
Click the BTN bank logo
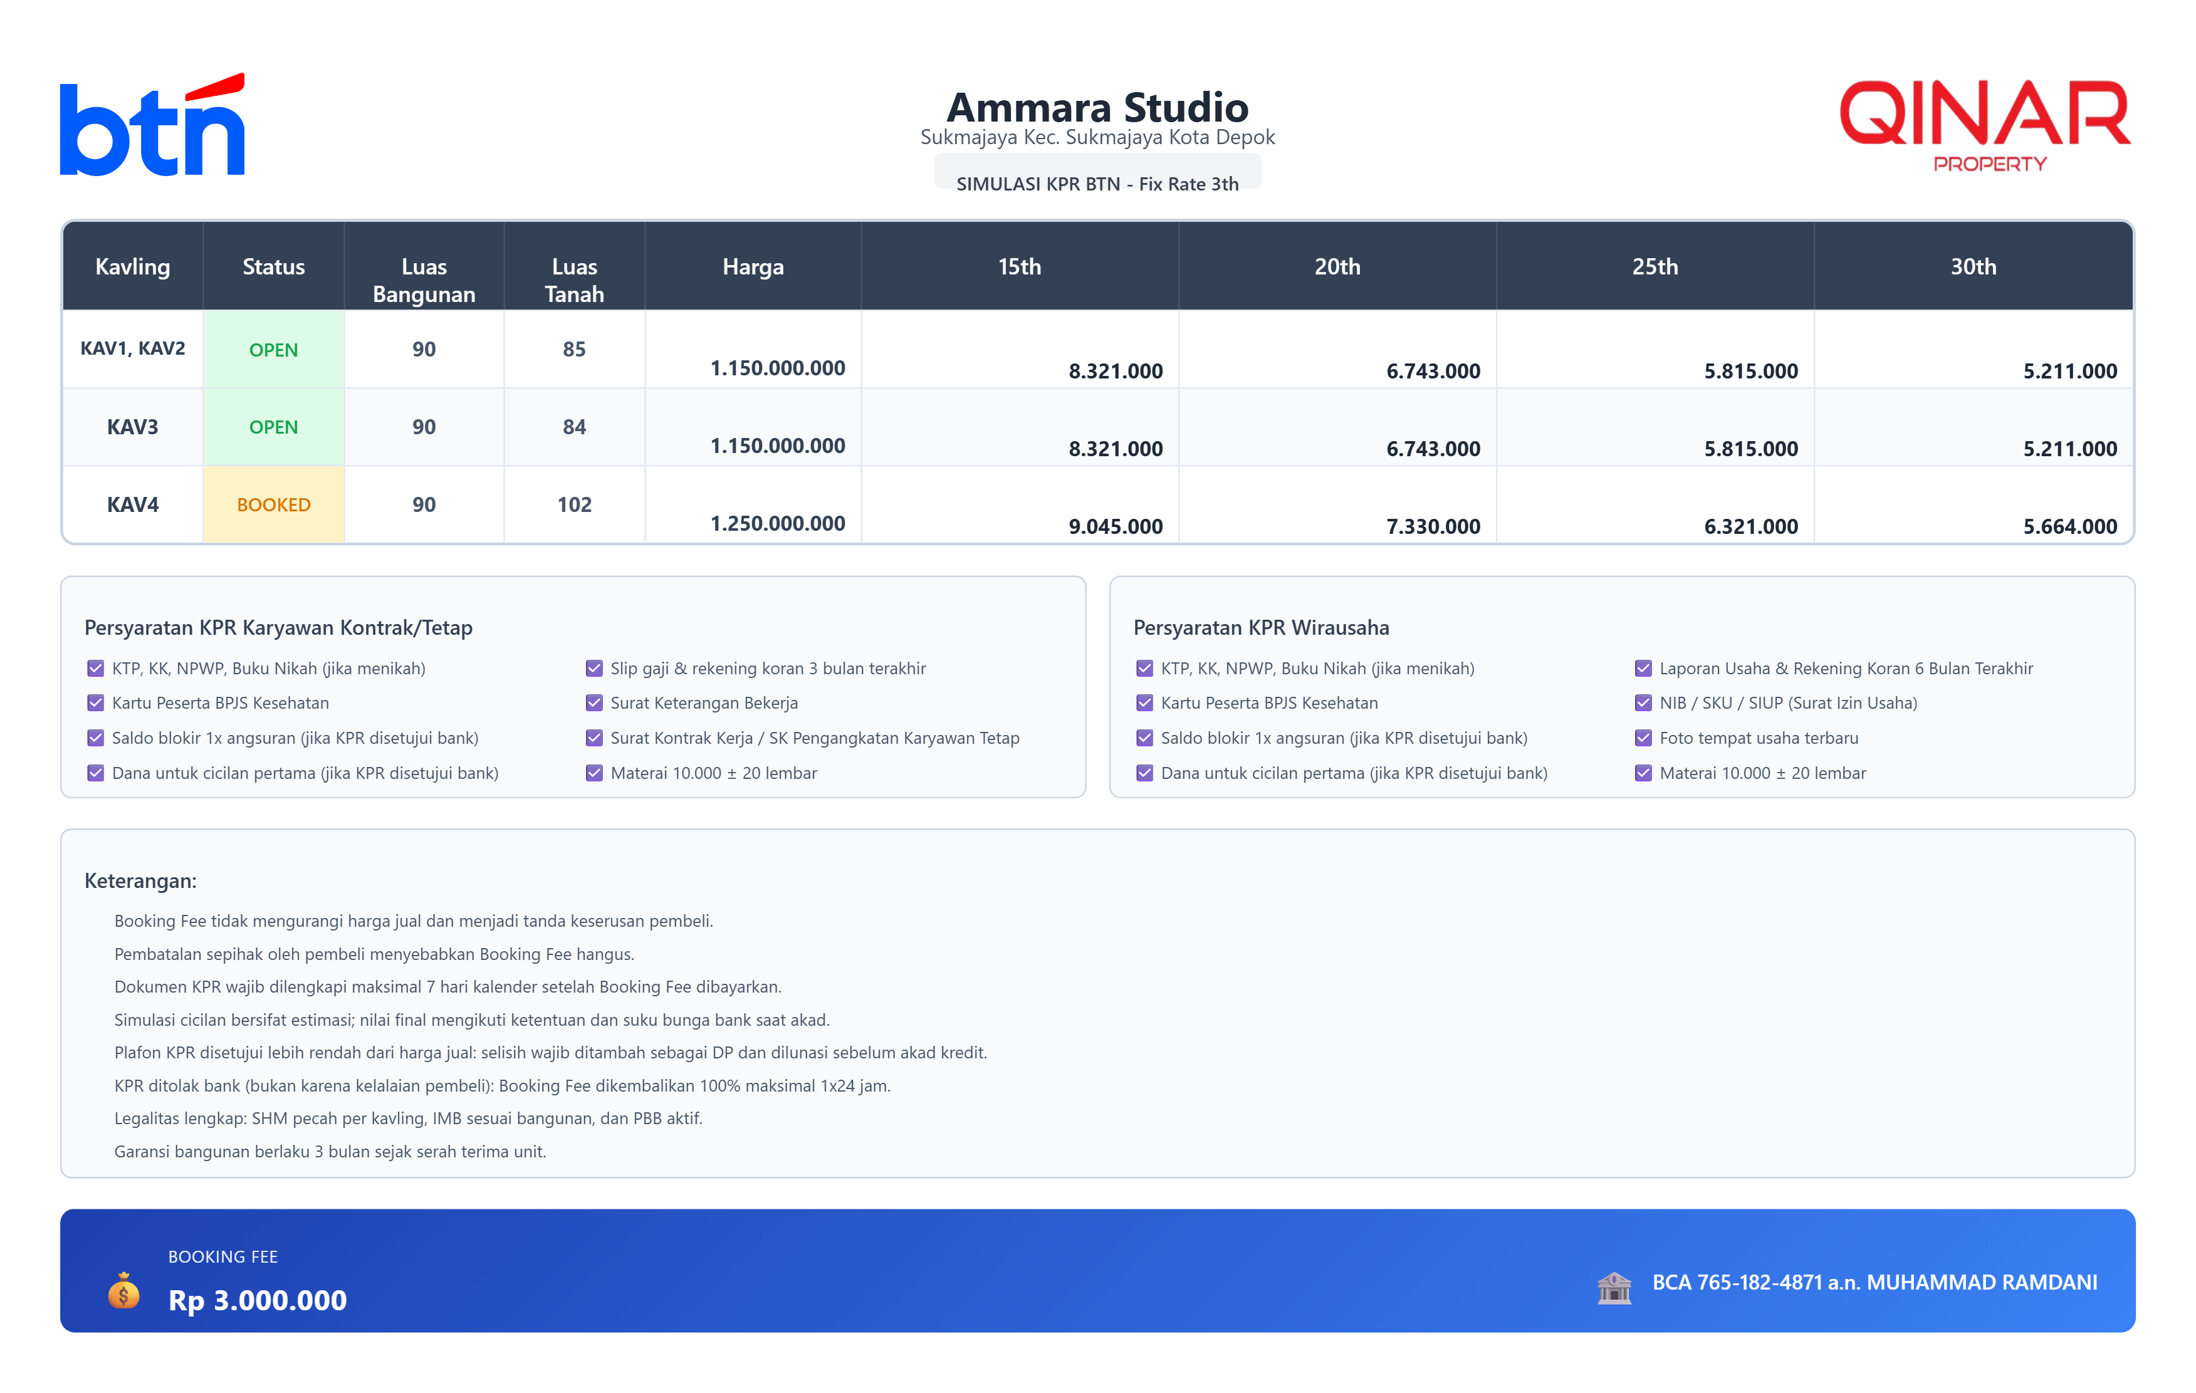tap(152, 125)
